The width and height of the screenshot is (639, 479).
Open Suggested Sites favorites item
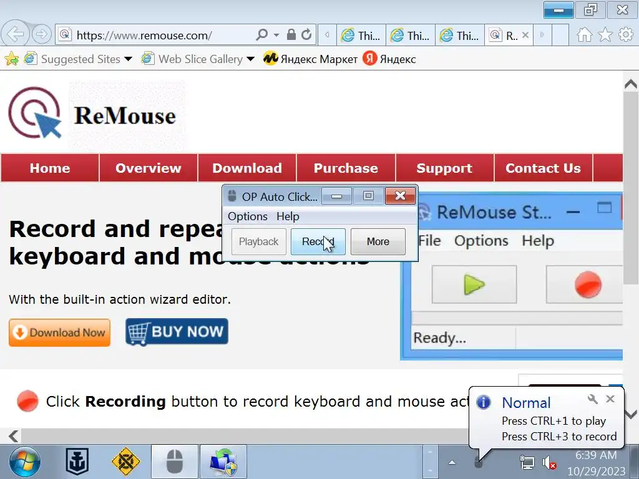(x=72, y=59)
